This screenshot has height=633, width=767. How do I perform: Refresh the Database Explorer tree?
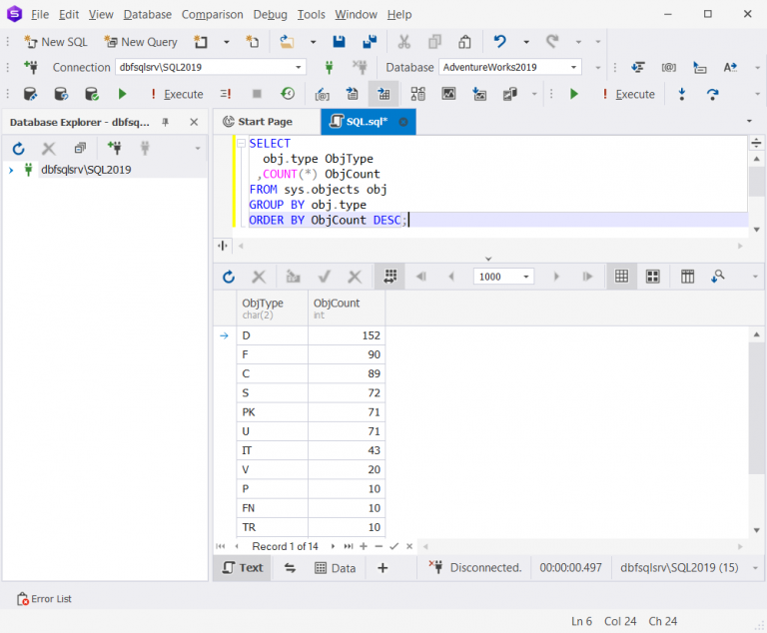point(19,148)
